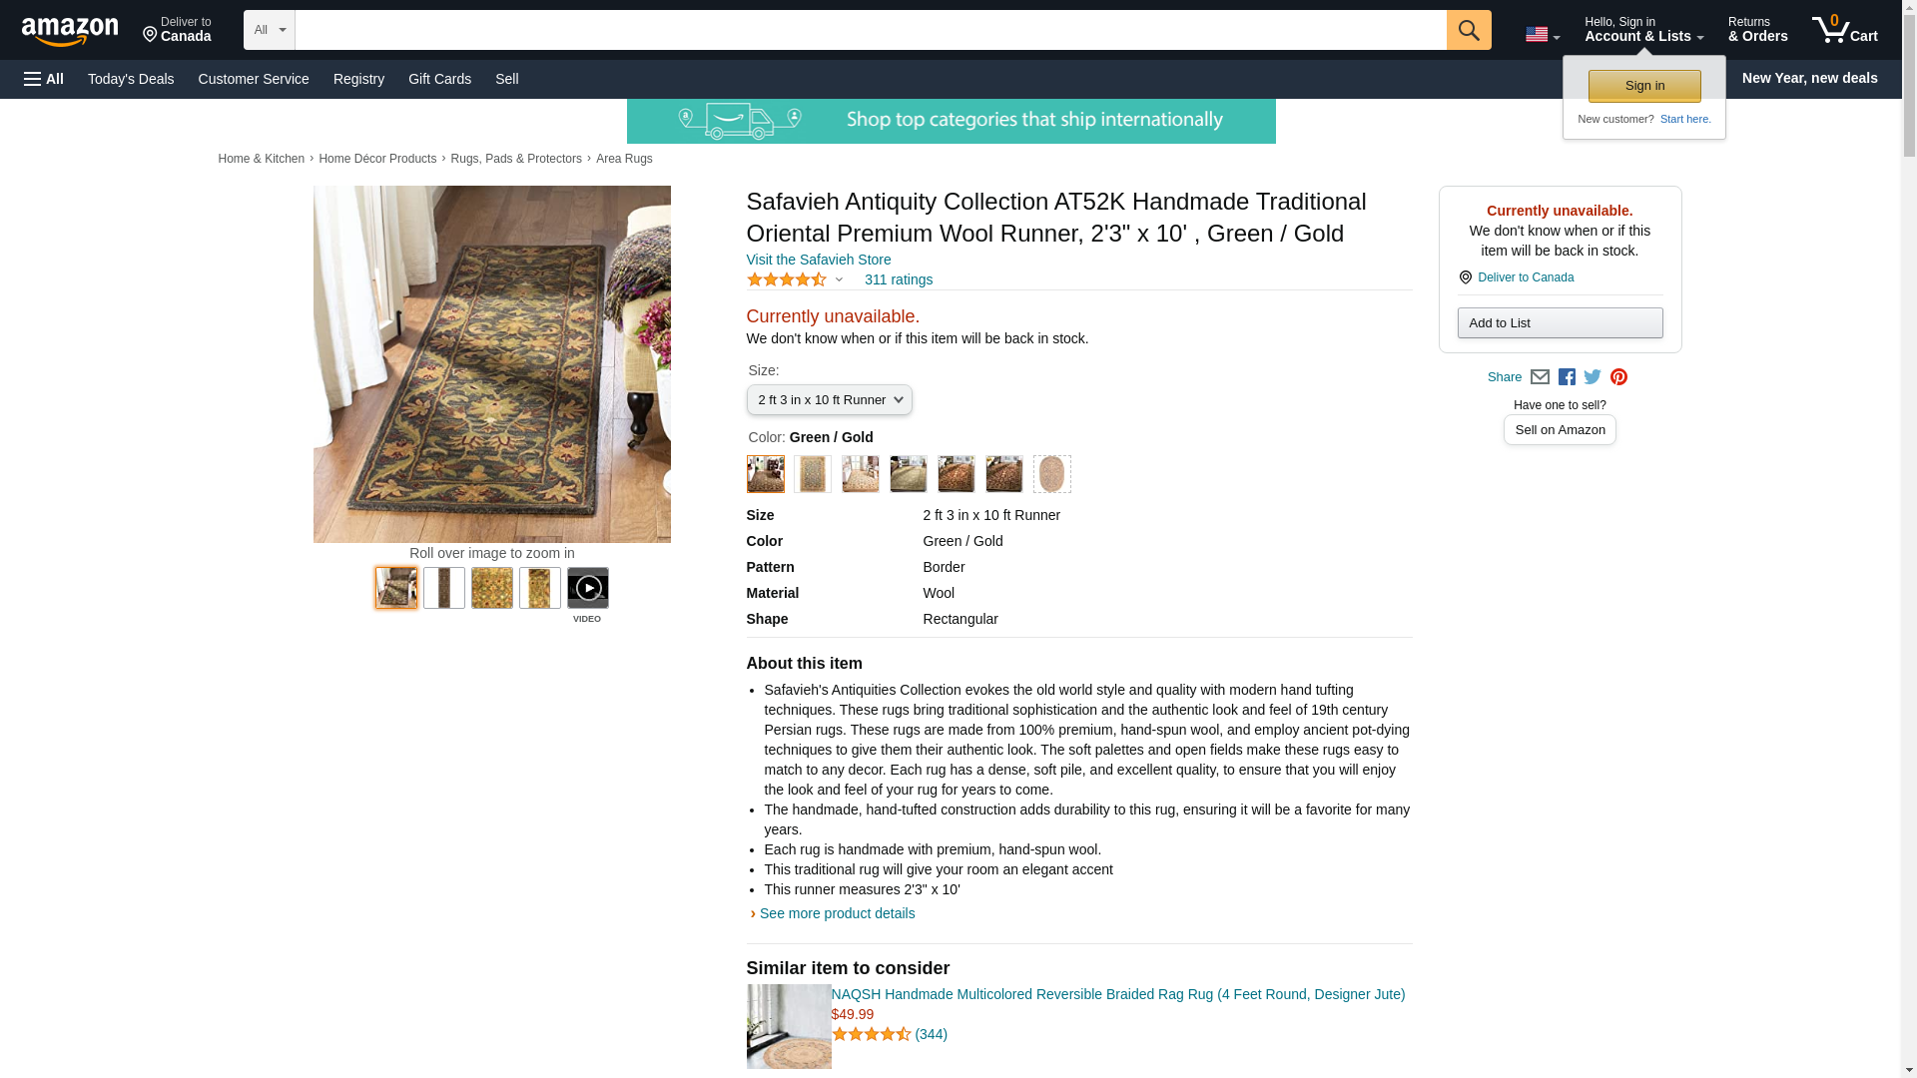Viewport: 1917px width, 1078px height.
Task: Click the yellow Sign in button
Action: point(1643,86)
